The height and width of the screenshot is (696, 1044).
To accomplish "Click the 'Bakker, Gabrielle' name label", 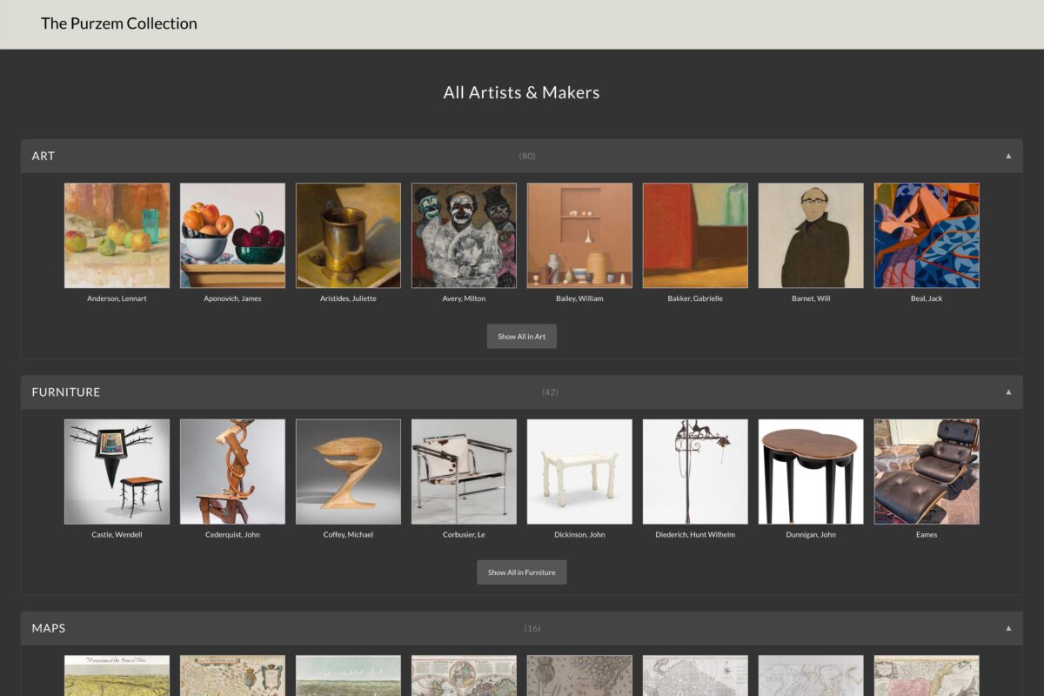I will [x=695, y=298].
